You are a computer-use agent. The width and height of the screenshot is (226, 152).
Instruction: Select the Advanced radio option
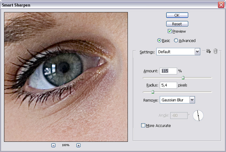[176, 41]
